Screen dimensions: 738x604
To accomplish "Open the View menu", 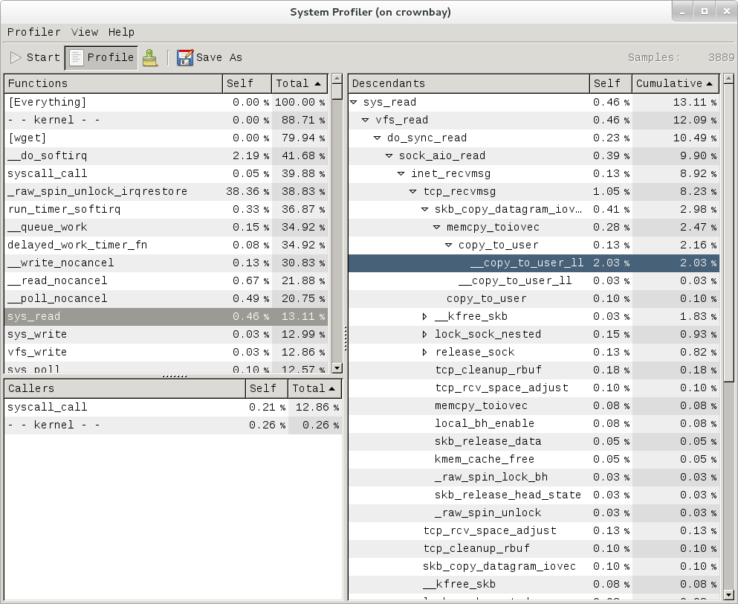I will click(x=84, y=32).
